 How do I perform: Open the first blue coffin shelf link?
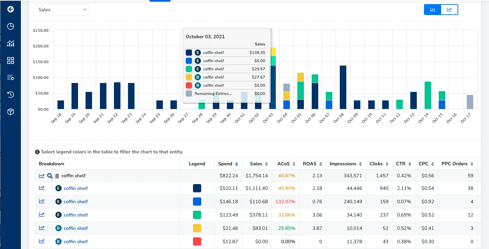(76, 188)
